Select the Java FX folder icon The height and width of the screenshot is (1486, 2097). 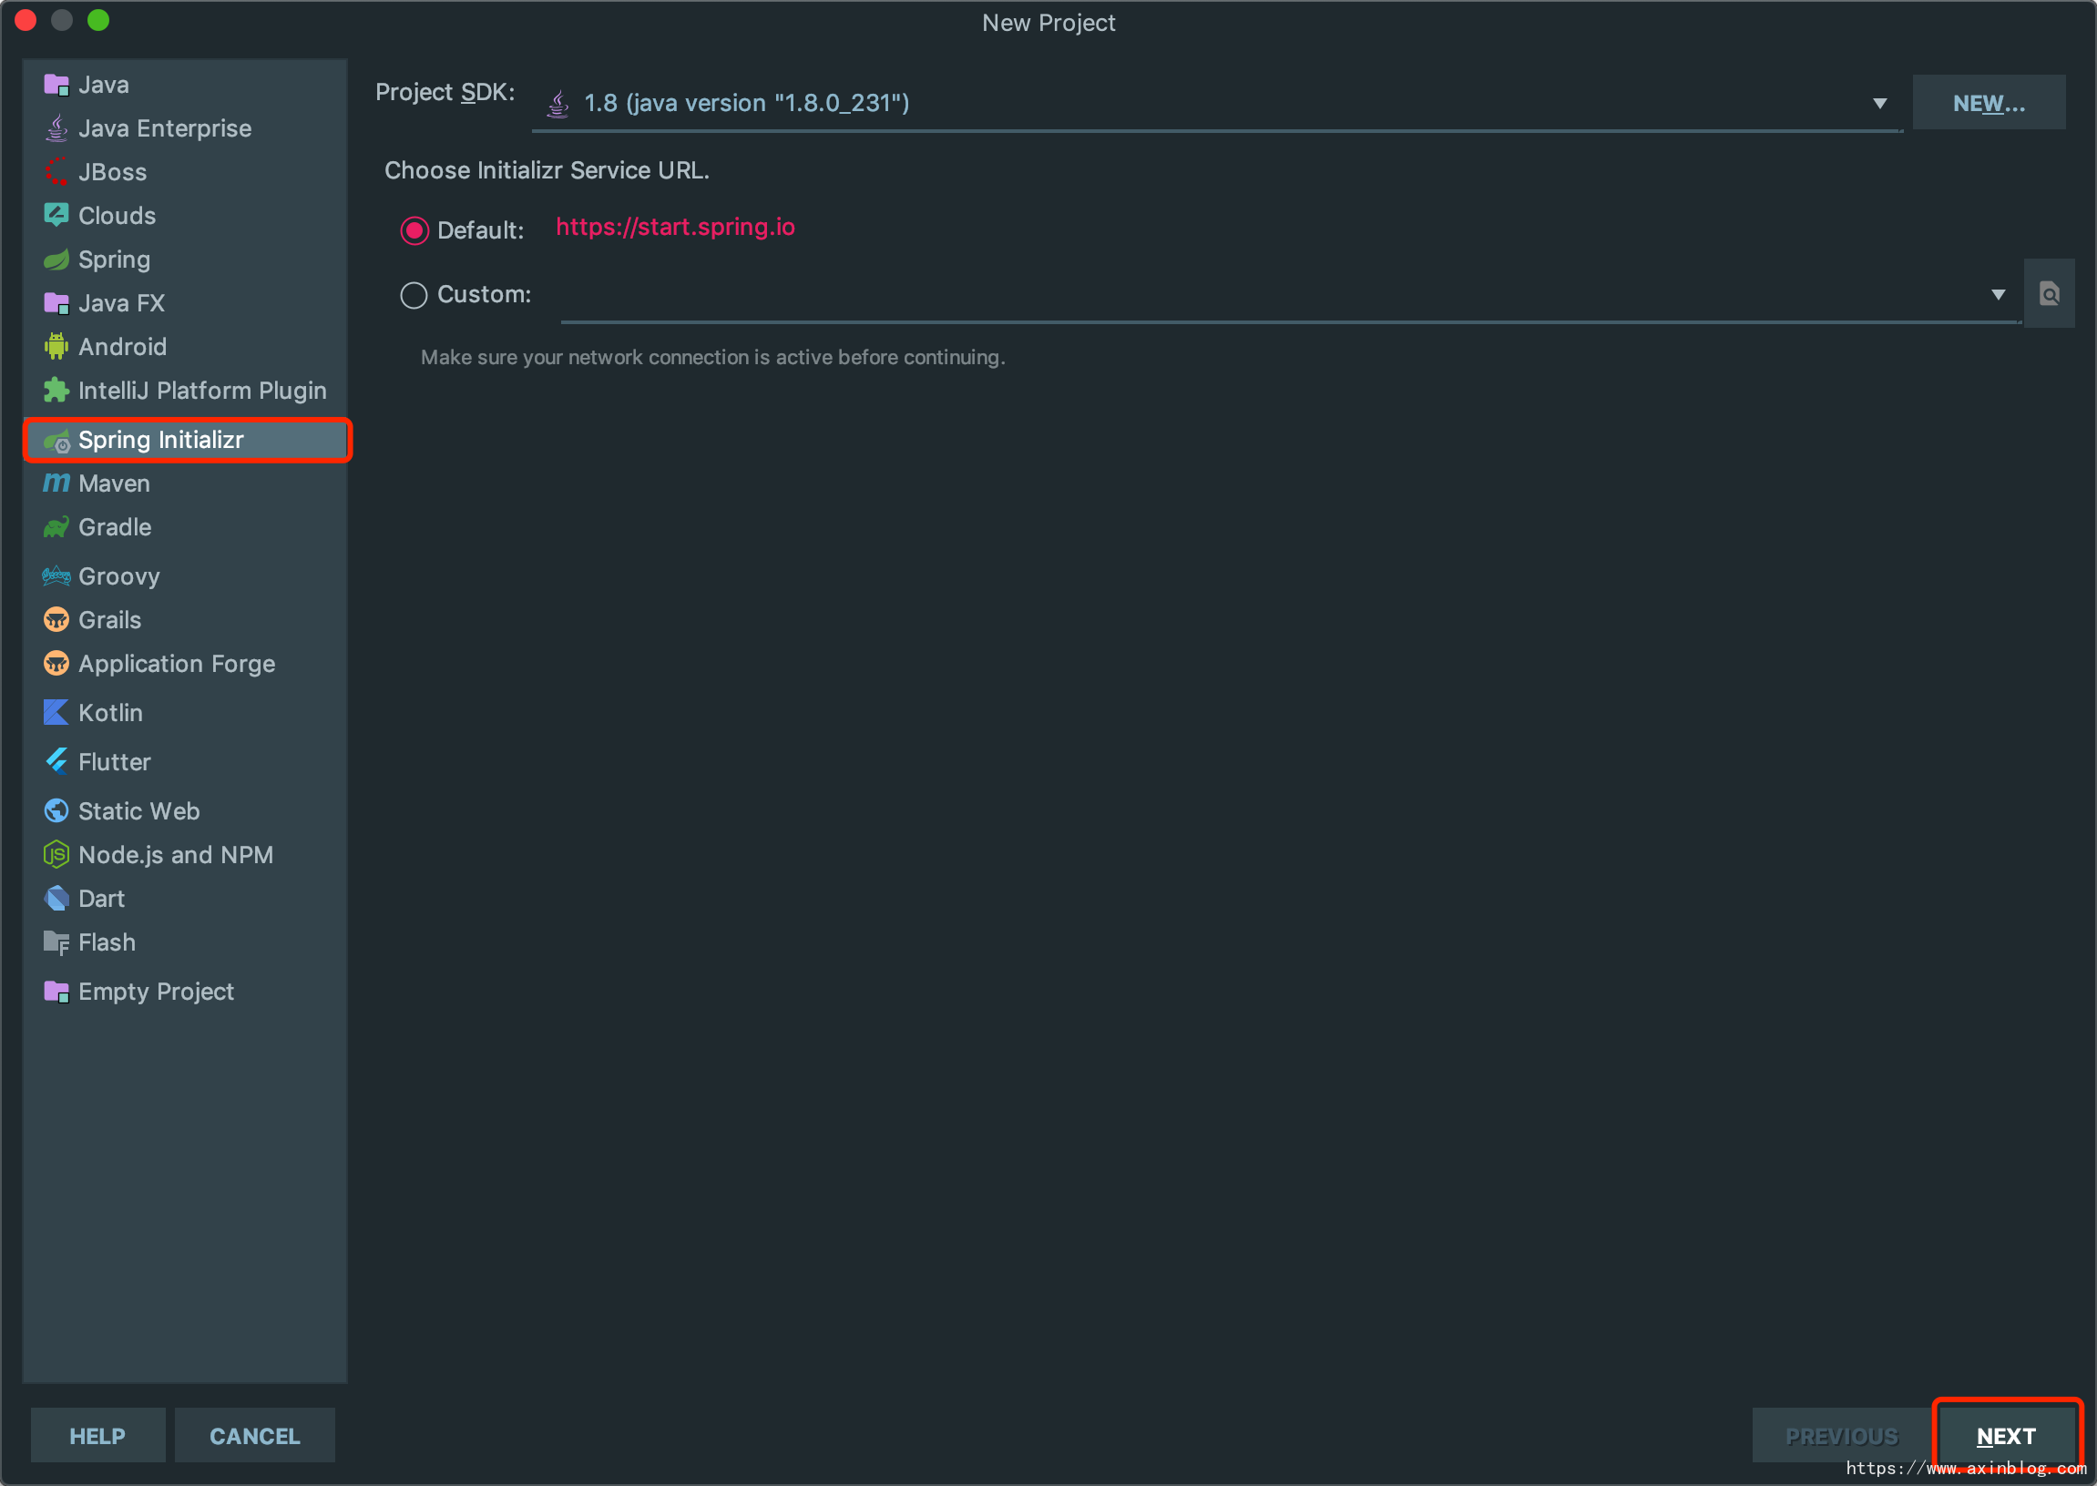pyautogui.click(x=56, y=303)
